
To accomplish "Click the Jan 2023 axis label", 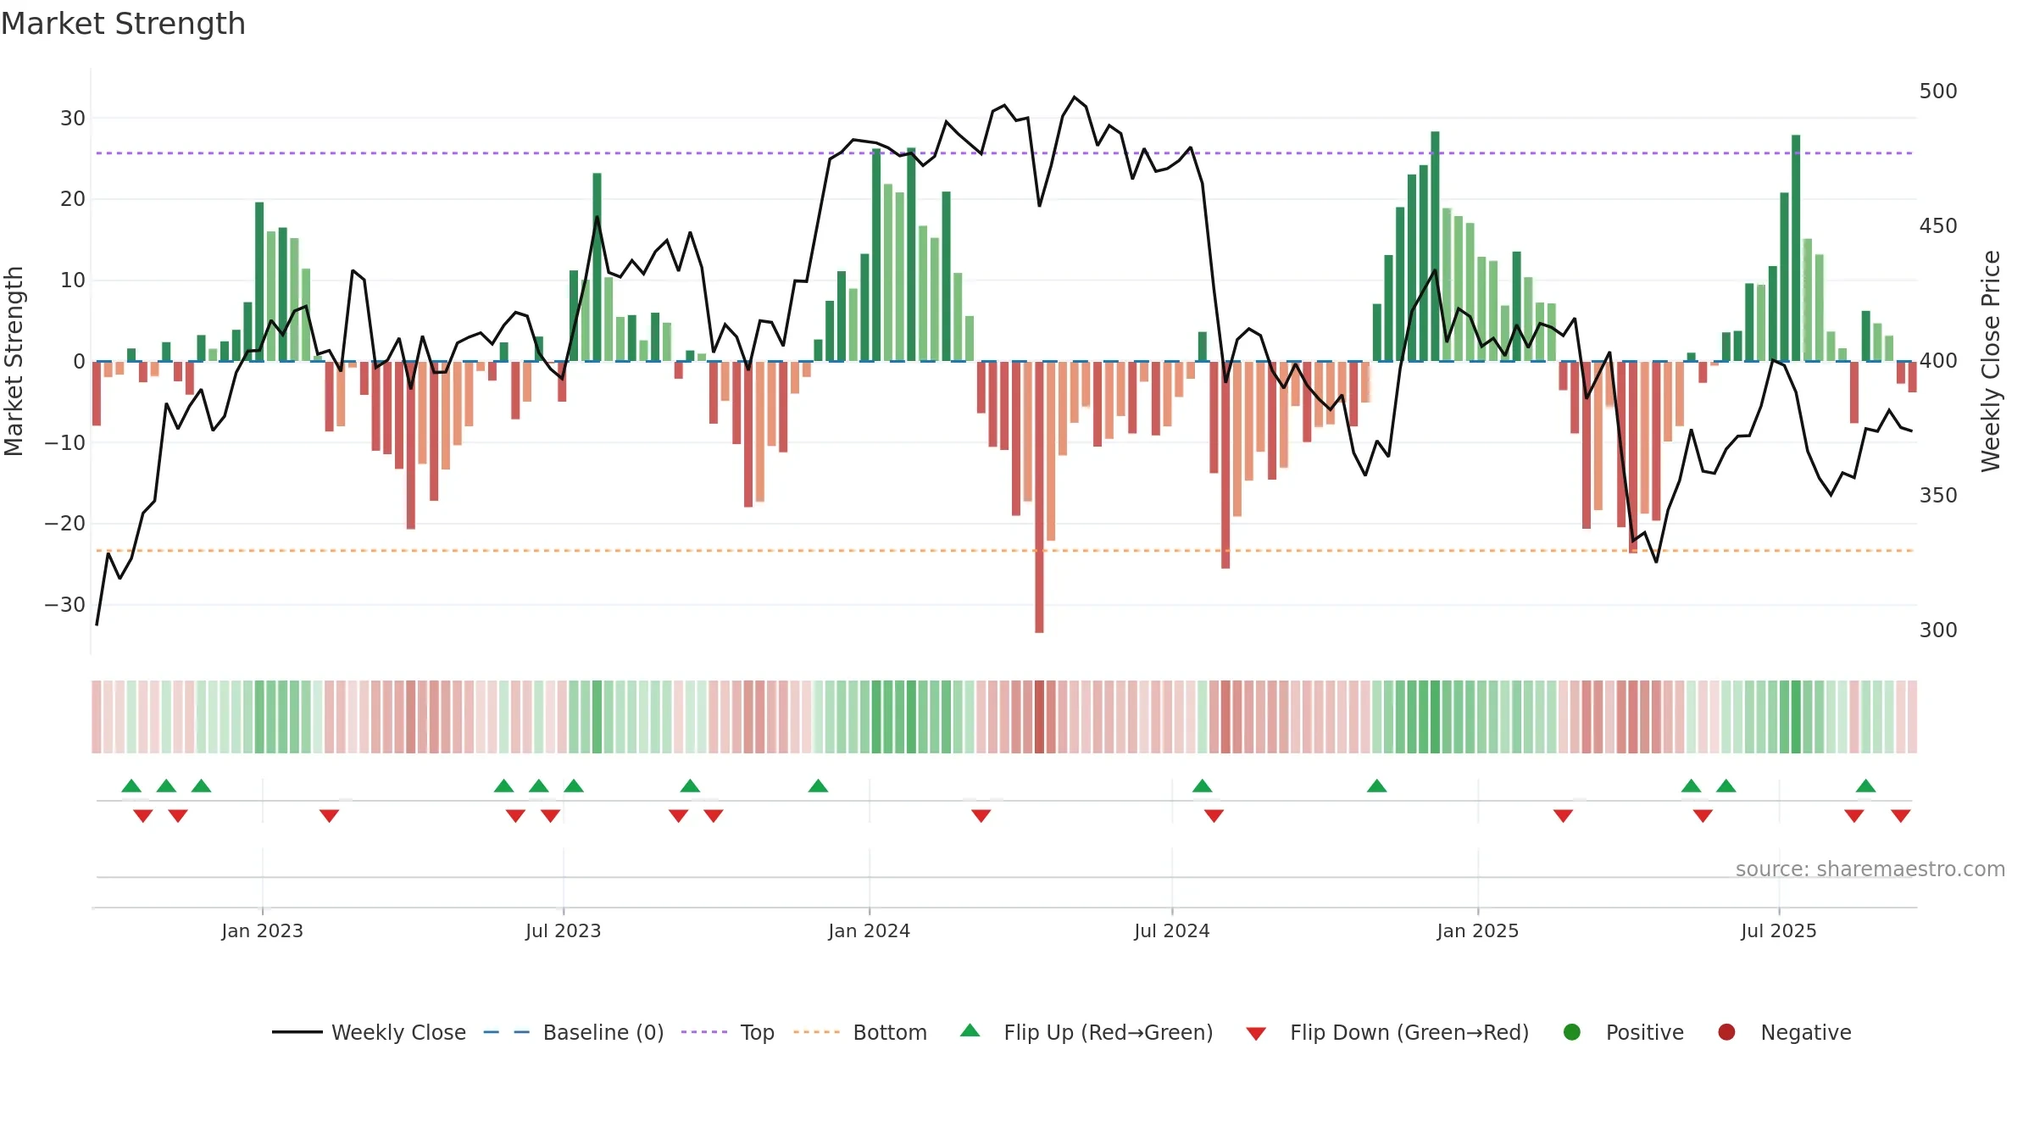I will (262, 930).
